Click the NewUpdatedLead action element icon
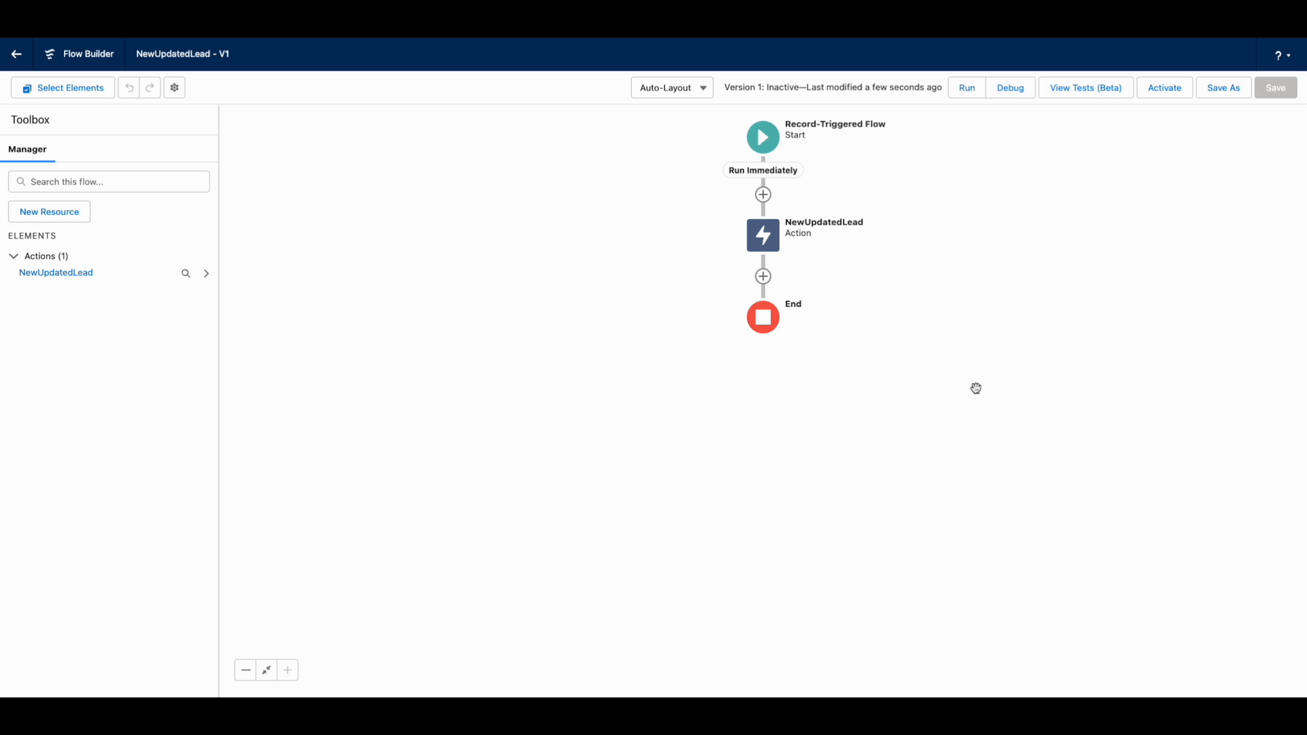 (763, 235)
